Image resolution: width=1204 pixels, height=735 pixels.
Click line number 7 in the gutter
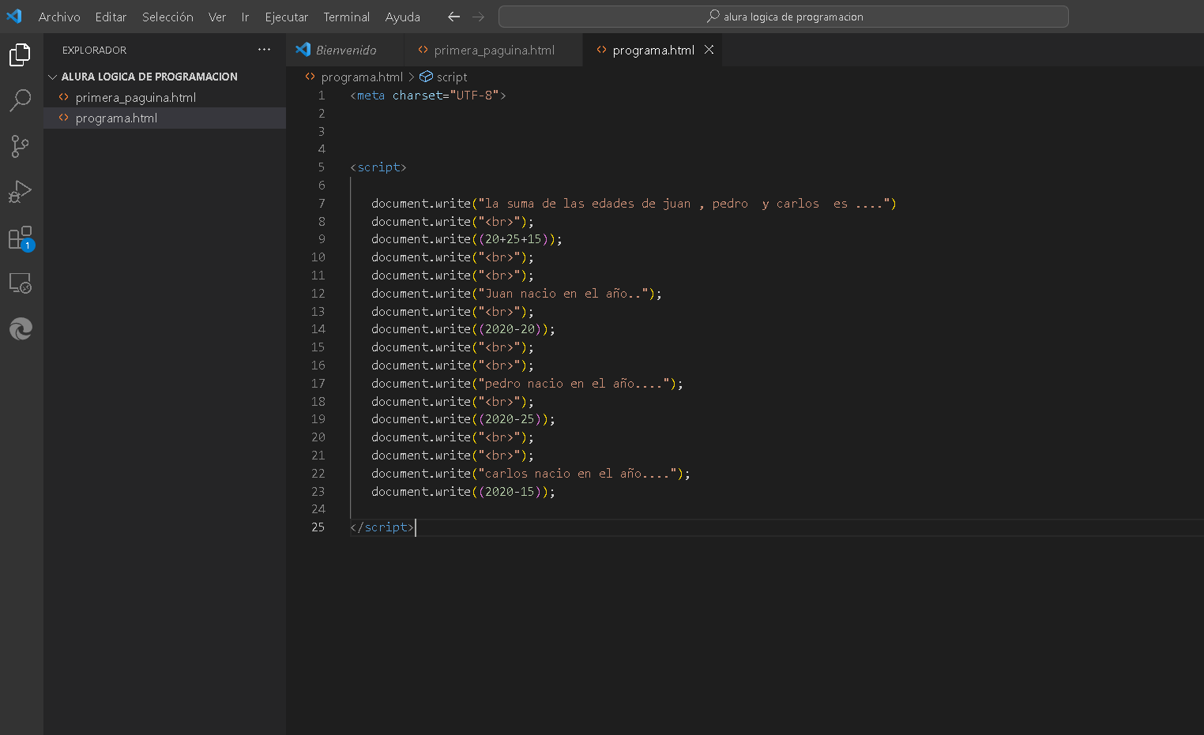coord(322,203)
